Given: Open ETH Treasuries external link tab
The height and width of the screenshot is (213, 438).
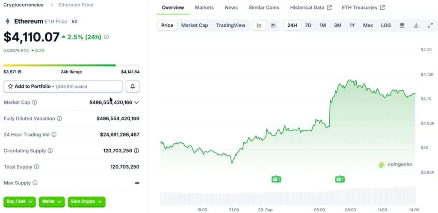Looking at the screenshot, I should click(364, 8).
